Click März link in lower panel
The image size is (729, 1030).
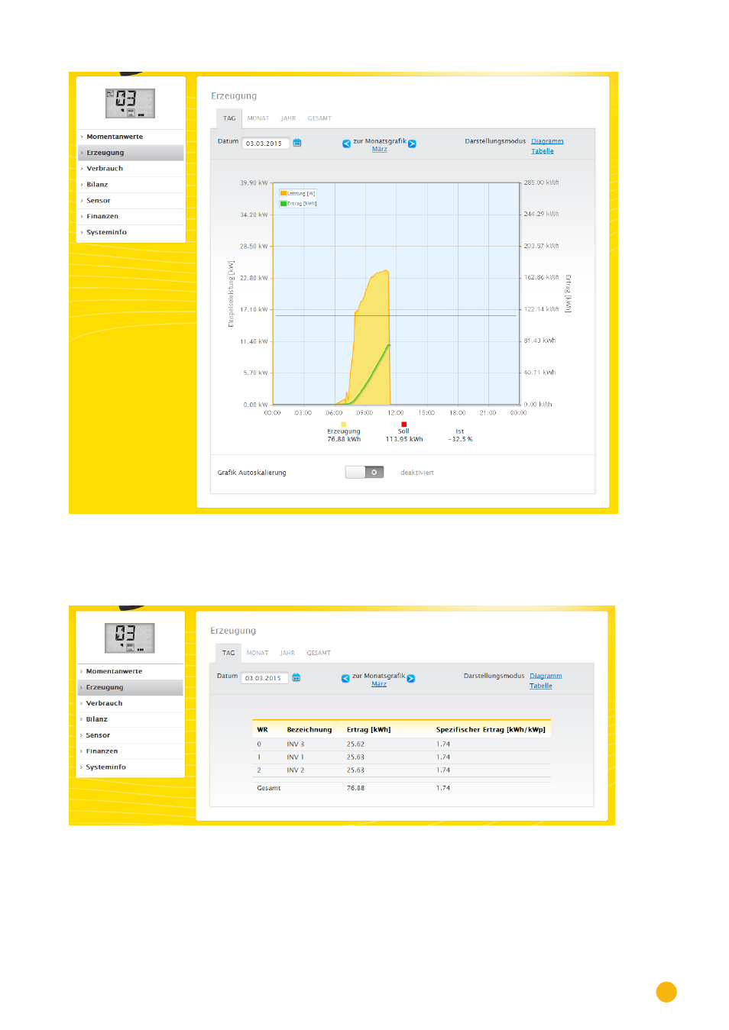point(379,684)
